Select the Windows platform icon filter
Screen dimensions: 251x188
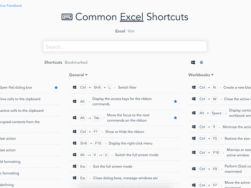coord(193,62)
